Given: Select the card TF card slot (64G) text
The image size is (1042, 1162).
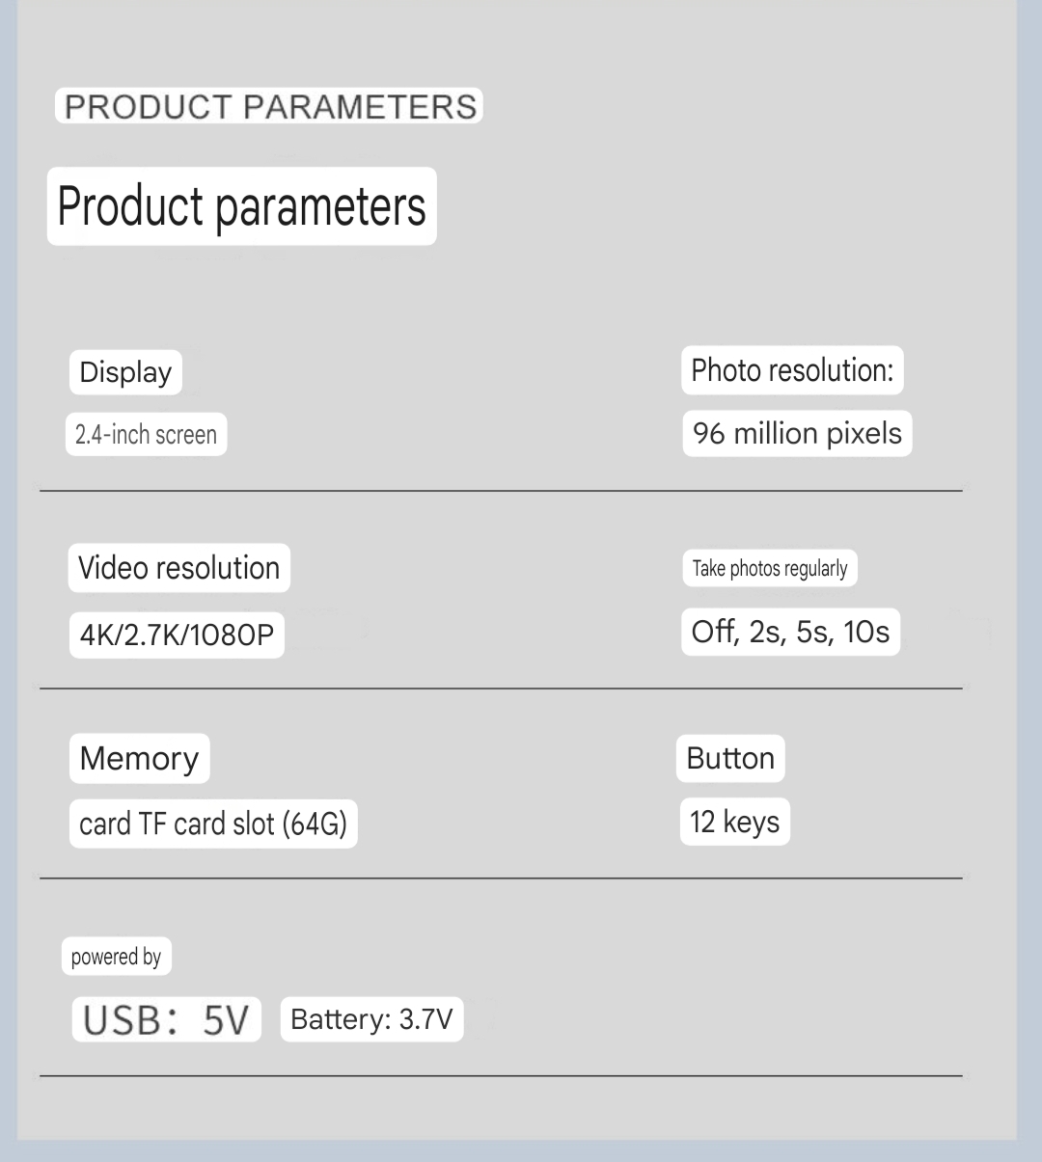Looking at the screenshot, I should pos(213,824).
